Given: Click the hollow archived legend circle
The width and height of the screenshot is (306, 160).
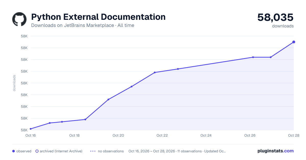Looking at the screenshot, I should pos(37,151).
